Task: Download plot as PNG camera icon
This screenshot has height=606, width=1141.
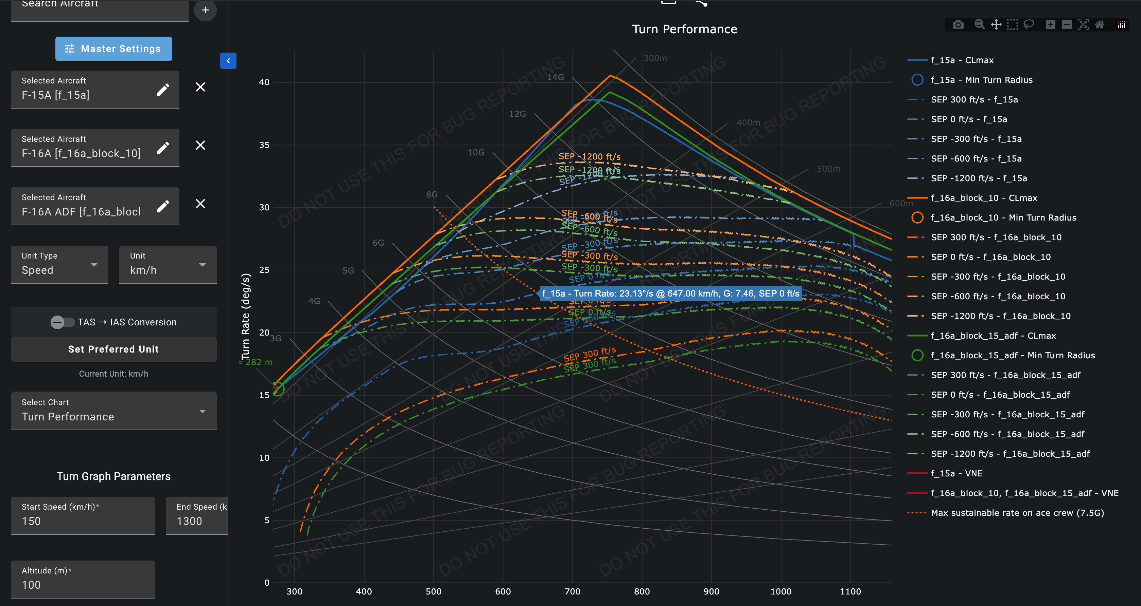Action: point(958,25)
